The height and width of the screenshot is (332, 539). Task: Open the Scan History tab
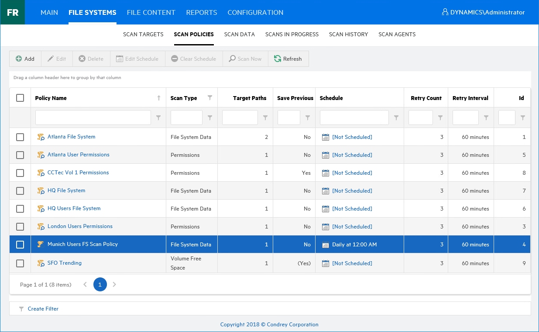click(x=348, y=35)
